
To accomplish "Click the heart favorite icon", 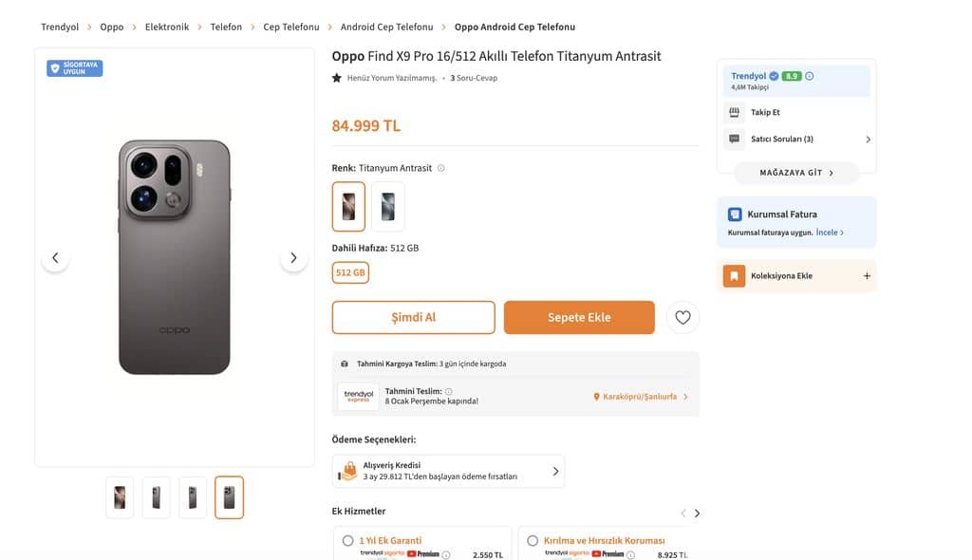I will [x=682, y=317].
